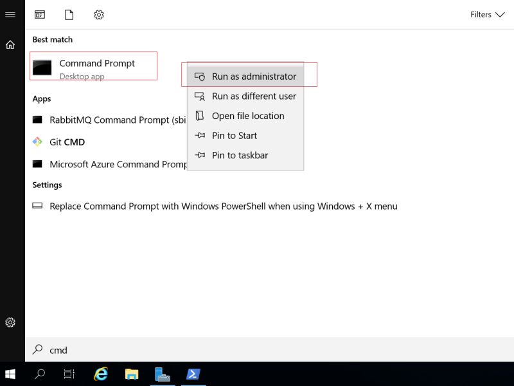Open Internet Explorer from the taskbar
The height and width of the screenshot is (386, 514).
(100, 373)
